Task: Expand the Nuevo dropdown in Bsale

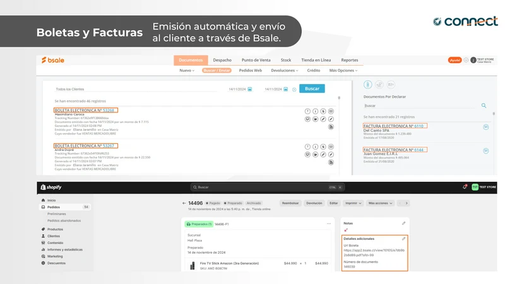Action: pos(187,70)
